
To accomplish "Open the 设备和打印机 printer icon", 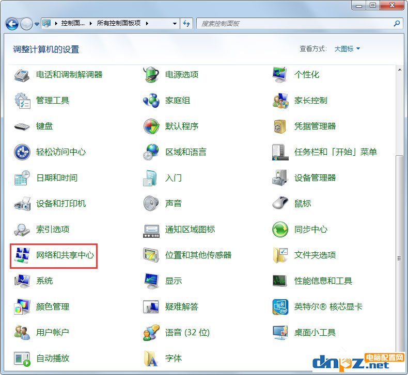I will point(22,204).
